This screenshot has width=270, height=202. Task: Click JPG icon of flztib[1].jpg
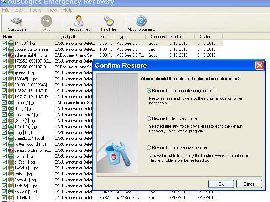click(x=11, y=174)
